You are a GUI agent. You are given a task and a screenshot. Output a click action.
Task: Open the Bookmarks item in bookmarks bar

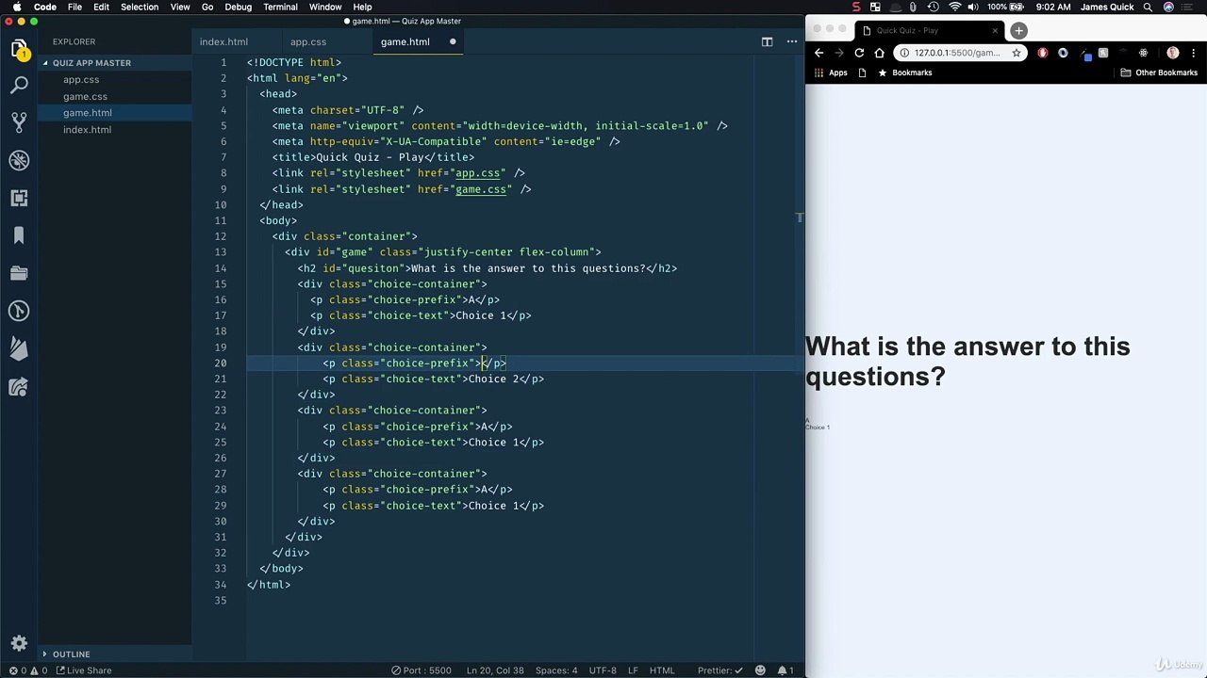(x=905, y=73)
